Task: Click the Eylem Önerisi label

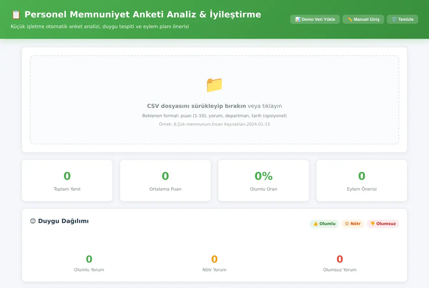Action: [x=362, y=189]
